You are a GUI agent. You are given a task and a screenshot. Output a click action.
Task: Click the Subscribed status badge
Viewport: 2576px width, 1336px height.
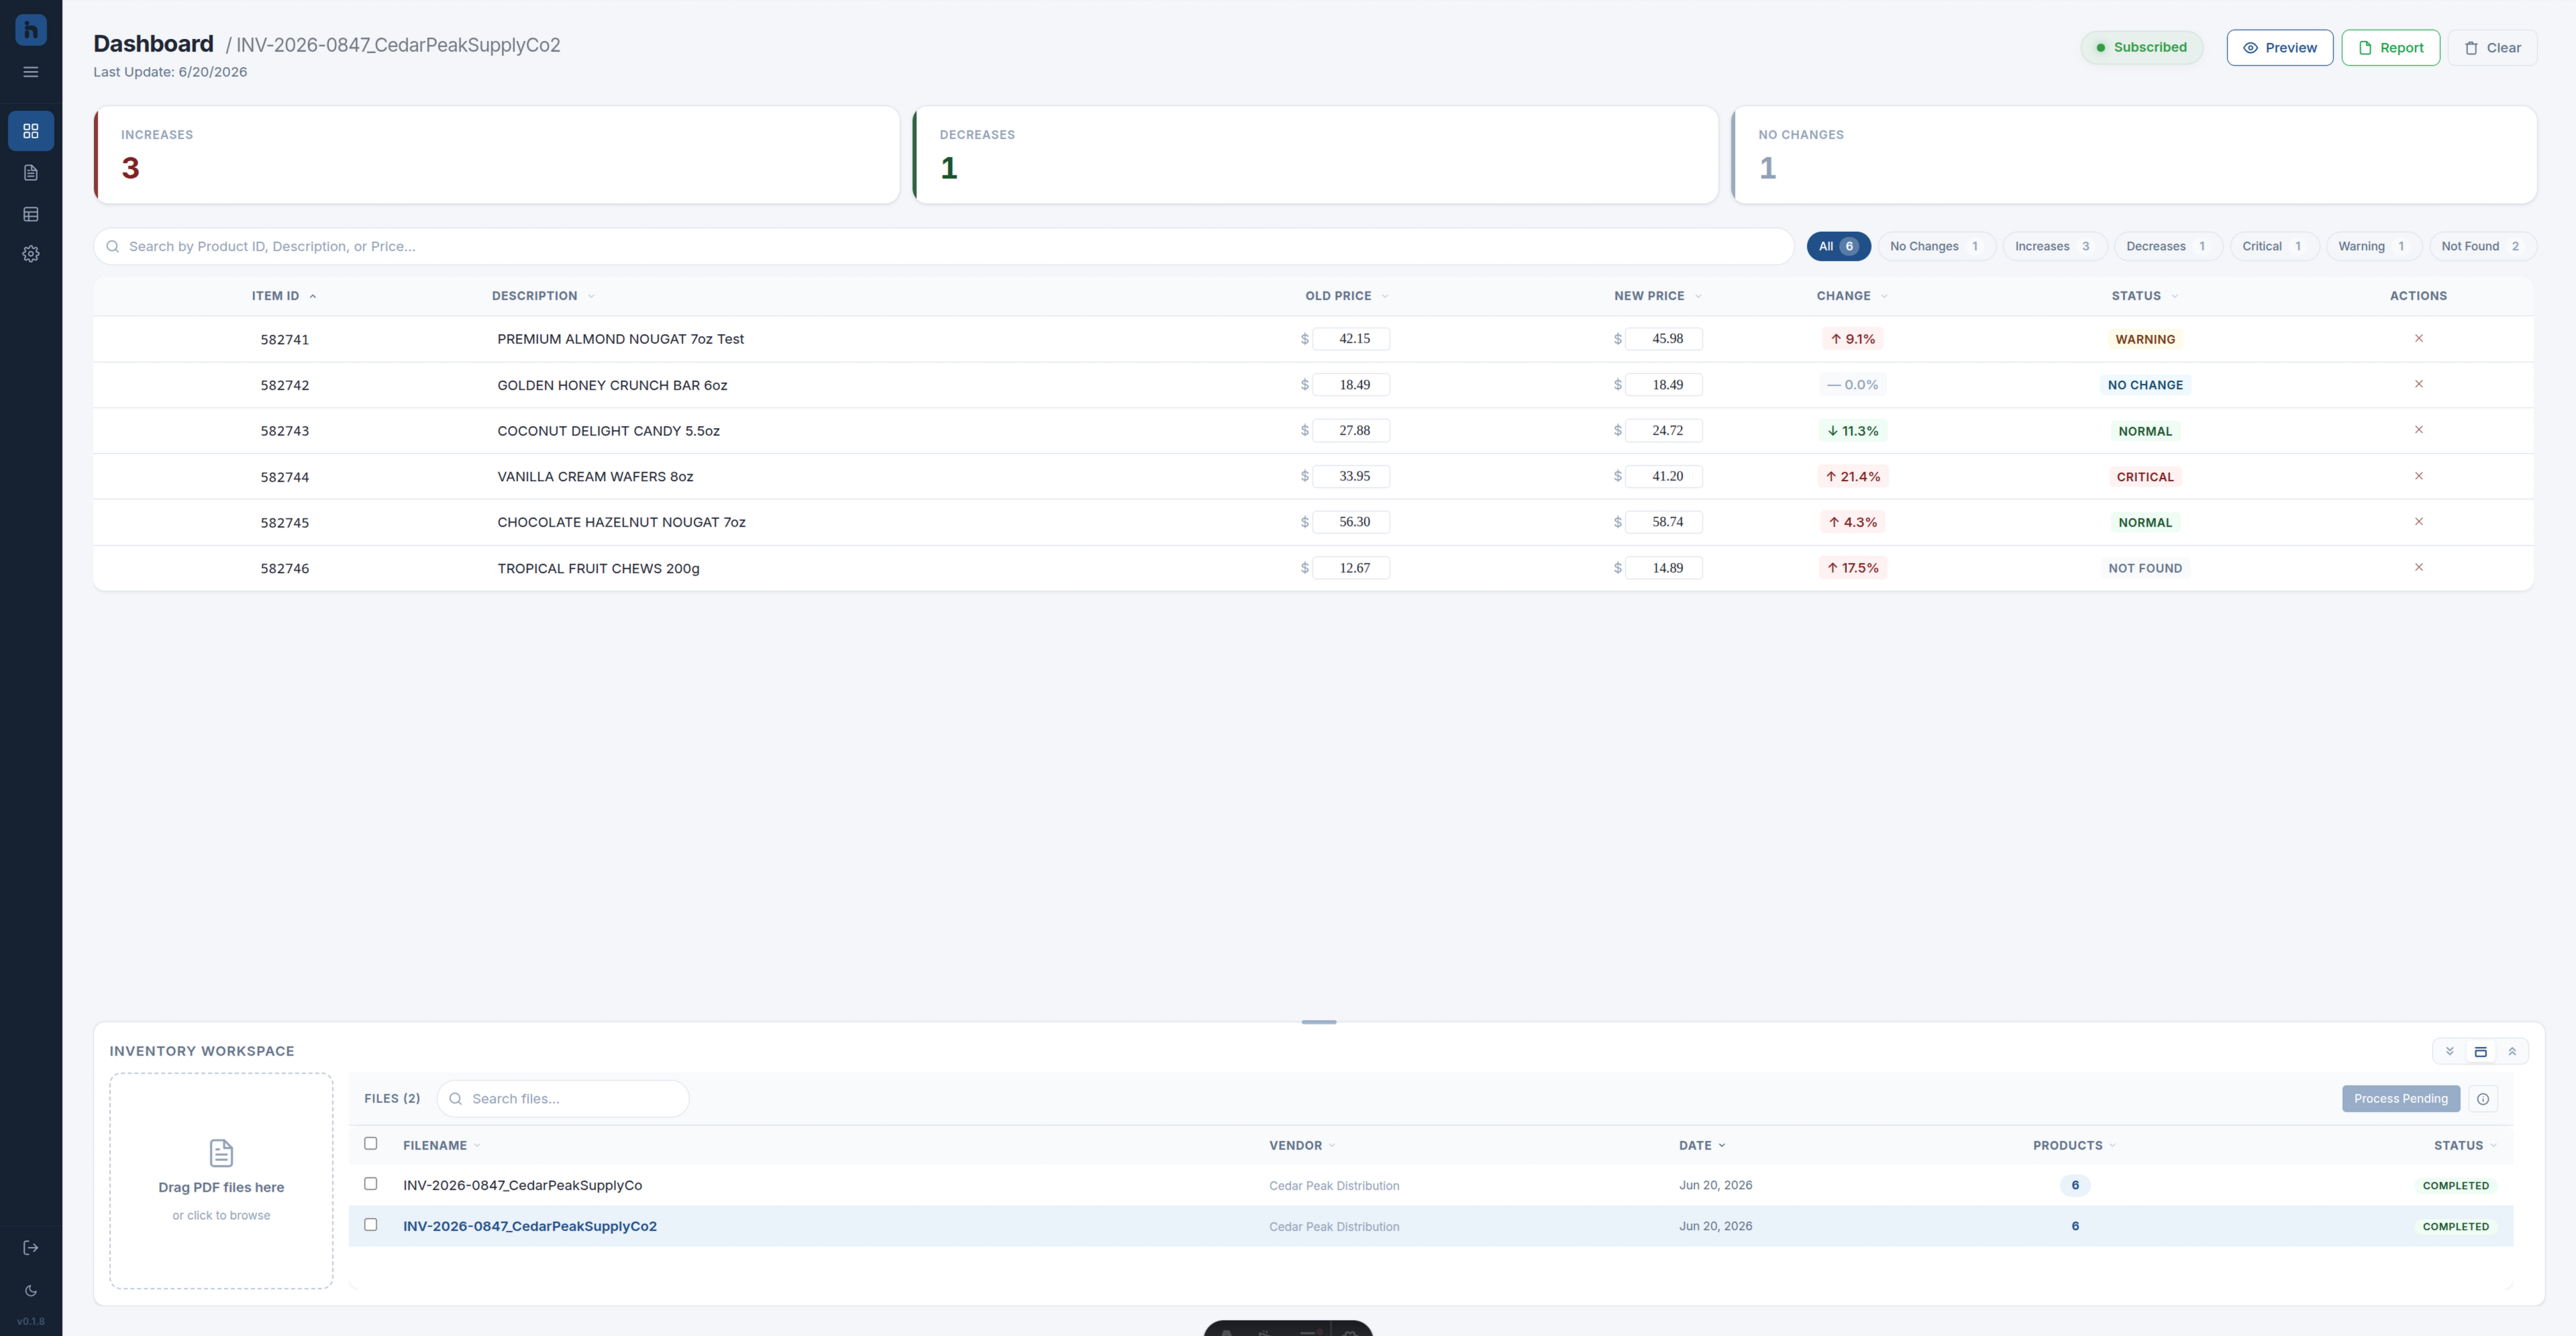2141,47
